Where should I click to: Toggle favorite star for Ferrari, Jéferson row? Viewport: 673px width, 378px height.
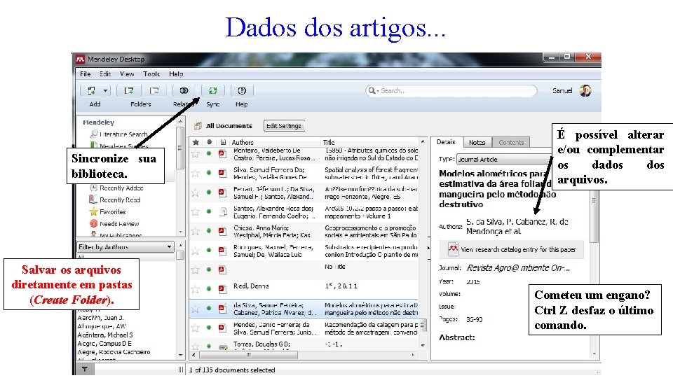[196, 192]
